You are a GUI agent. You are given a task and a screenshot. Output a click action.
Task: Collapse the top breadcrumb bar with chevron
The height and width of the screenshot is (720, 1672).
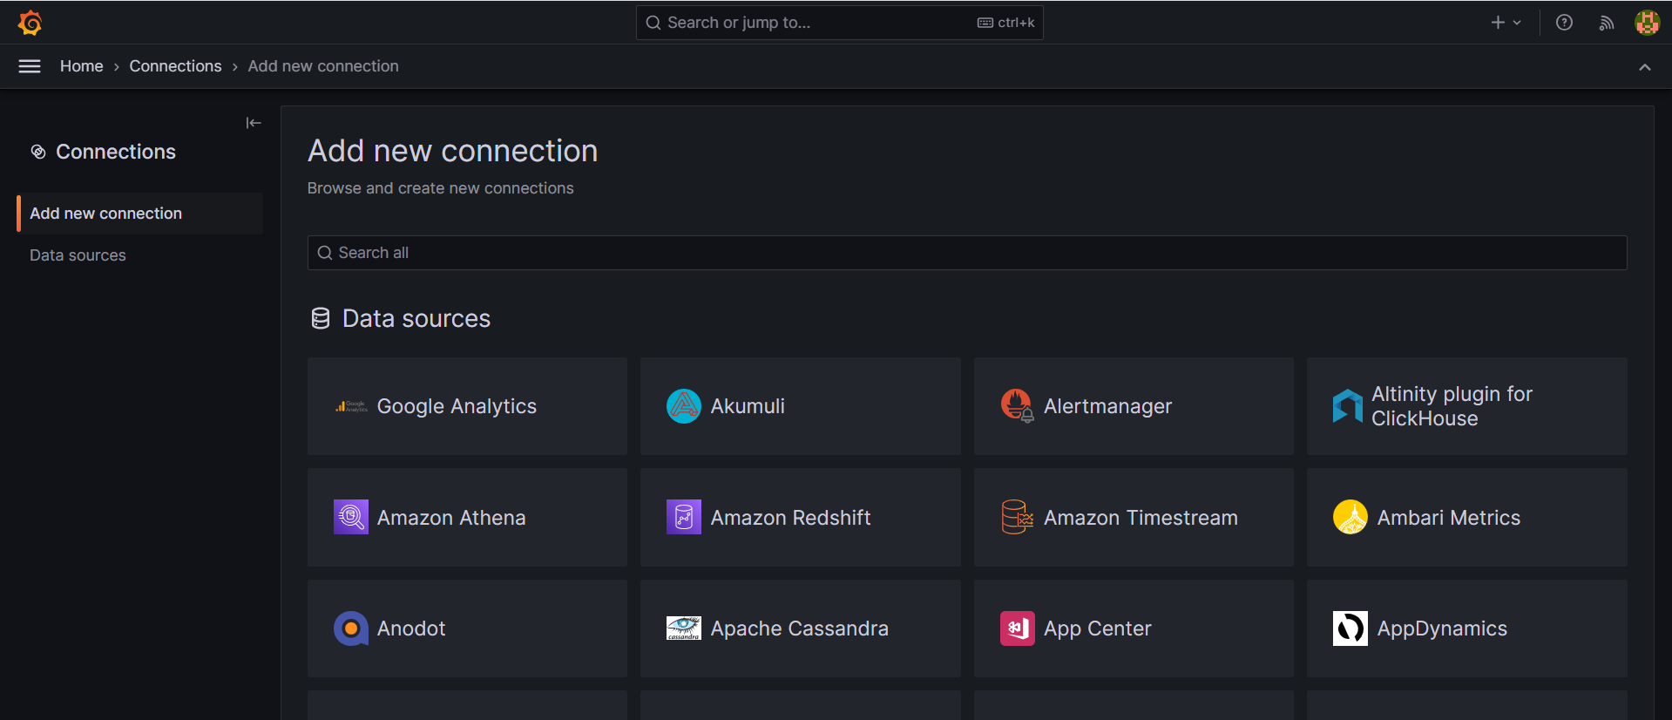point(1644,67)
